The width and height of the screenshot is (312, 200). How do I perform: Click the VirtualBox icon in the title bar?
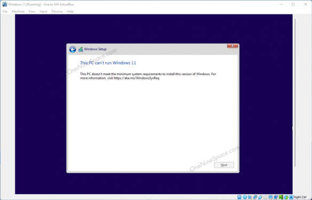click(x=5, y=4)
